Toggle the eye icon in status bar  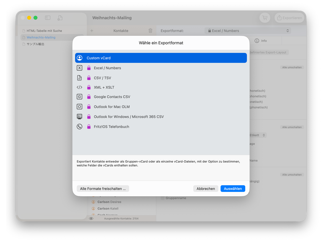(91, 218)
